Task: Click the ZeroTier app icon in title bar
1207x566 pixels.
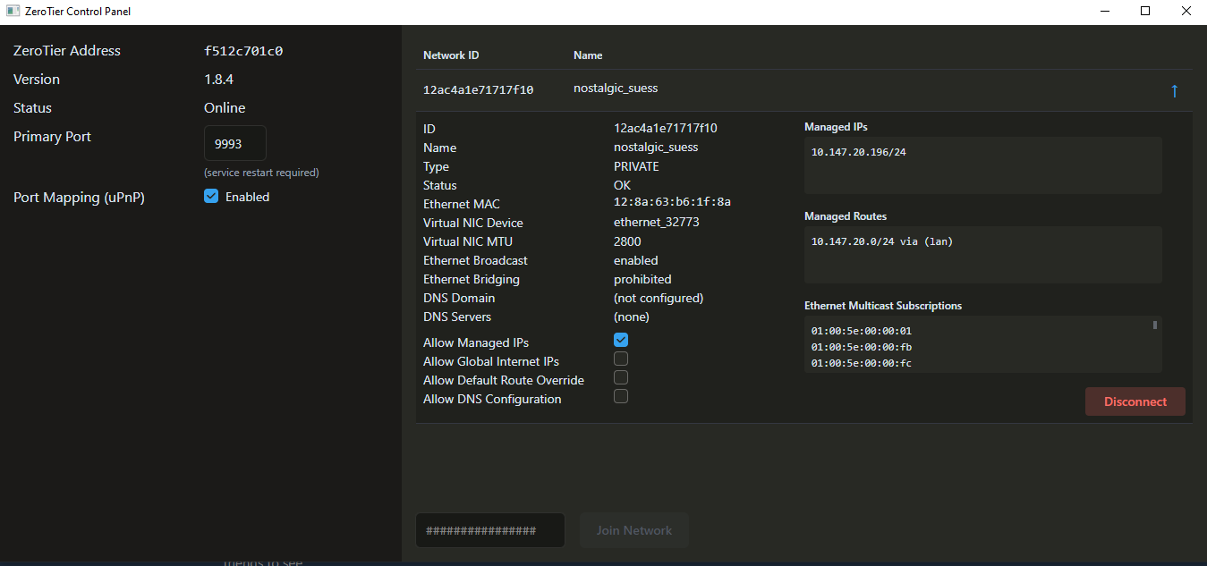Action: pyautogui.click(x=13, y=12)
